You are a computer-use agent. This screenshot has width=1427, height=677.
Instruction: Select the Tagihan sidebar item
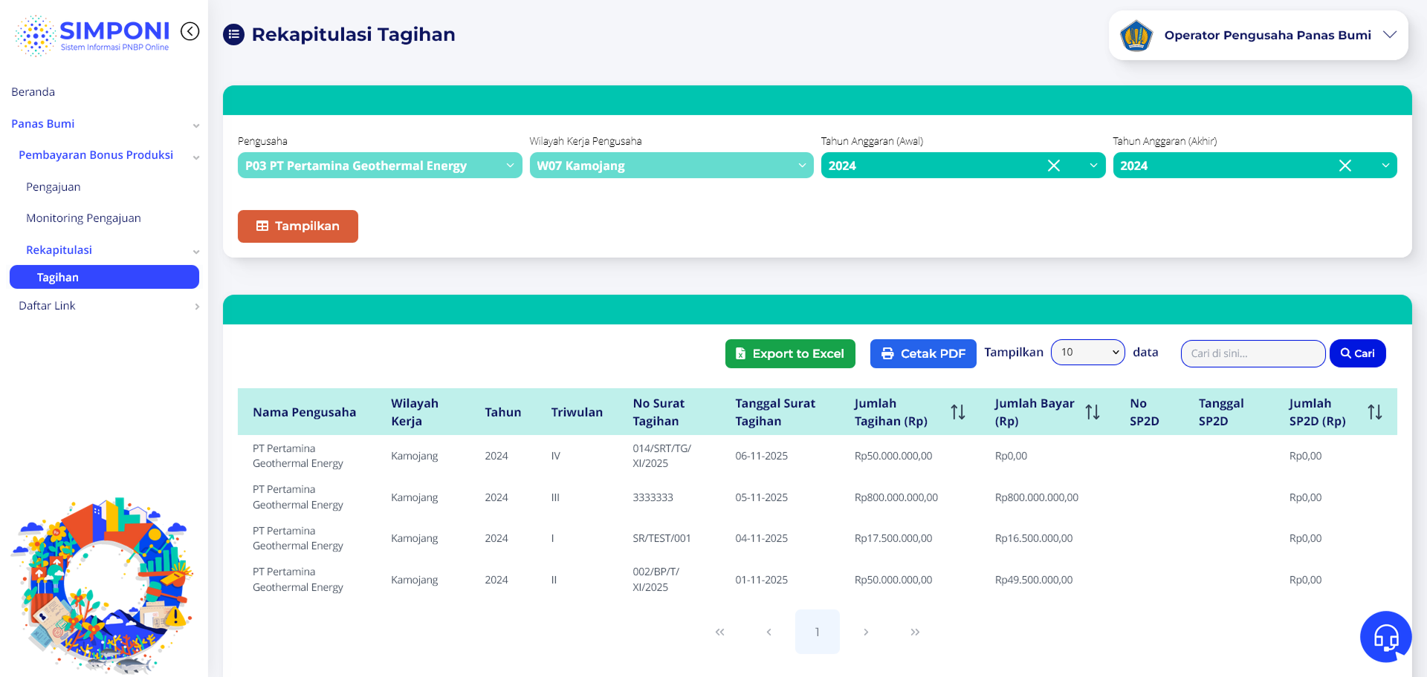(x=104, y=277)
